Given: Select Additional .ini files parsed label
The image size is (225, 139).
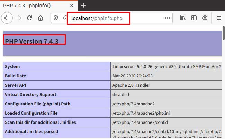Looking at the screenshot, I should [31, 131].
